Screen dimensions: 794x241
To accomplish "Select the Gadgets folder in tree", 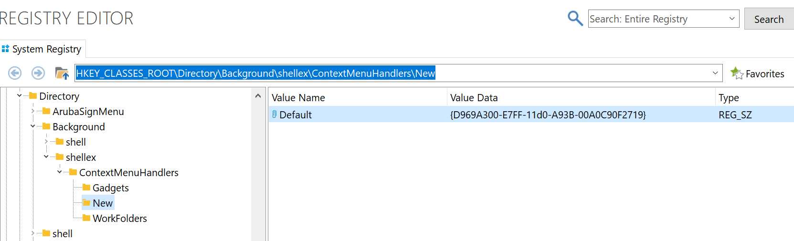I will [110, 188].
